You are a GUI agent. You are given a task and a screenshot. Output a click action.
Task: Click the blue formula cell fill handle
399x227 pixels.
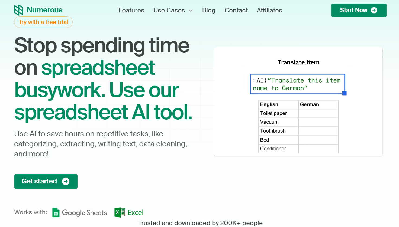344,93
